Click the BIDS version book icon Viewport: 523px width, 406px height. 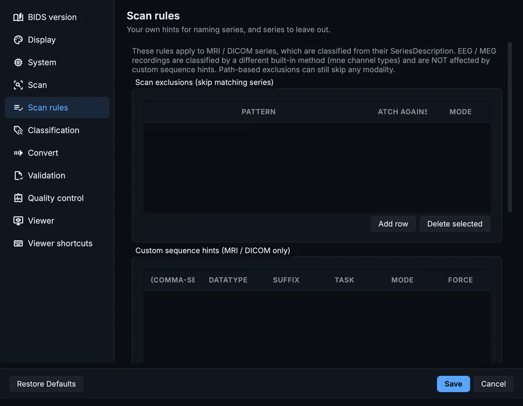[x=19, y=17]
